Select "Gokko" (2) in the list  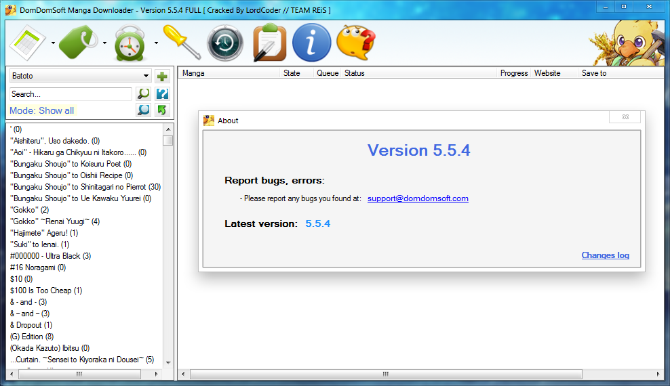[x=29, y=210]
